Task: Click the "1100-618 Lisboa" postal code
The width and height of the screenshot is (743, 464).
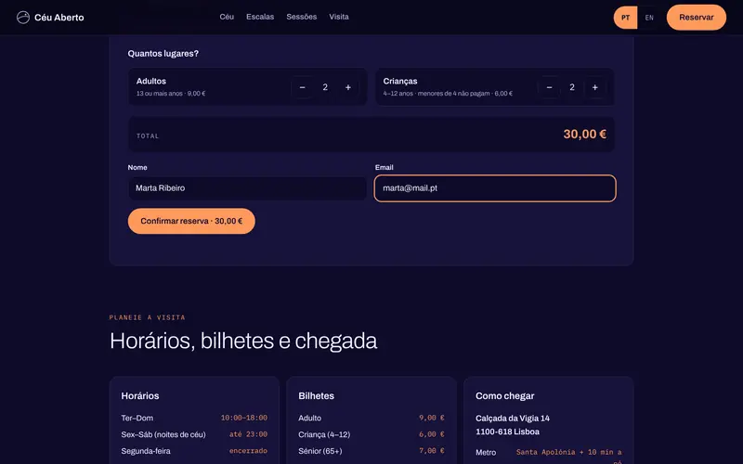Action: [507, 432]
